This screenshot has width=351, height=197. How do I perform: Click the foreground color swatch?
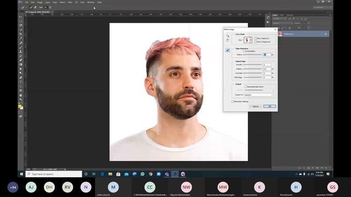[20, 106]
